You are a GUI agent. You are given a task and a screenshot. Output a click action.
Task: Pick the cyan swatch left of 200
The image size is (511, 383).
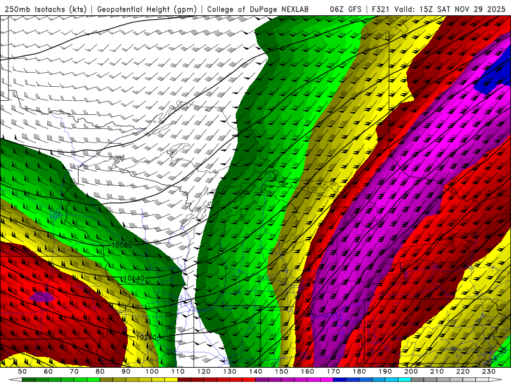(x=404, y=380)
